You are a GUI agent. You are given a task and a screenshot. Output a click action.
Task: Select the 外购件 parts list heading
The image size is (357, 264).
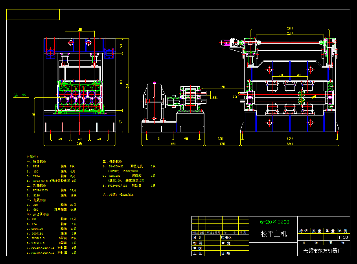tap(31, 156)
